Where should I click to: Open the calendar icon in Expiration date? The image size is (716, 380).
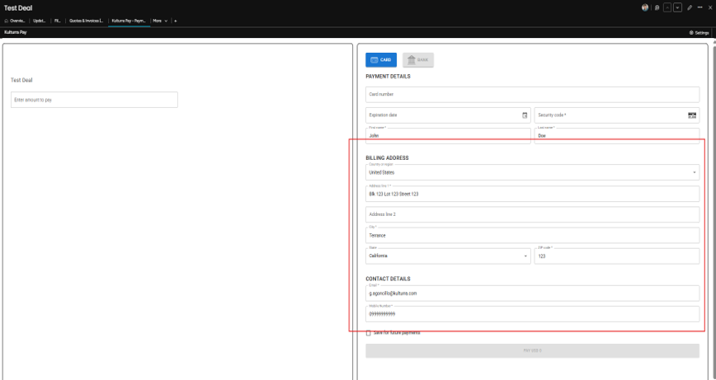525,115
